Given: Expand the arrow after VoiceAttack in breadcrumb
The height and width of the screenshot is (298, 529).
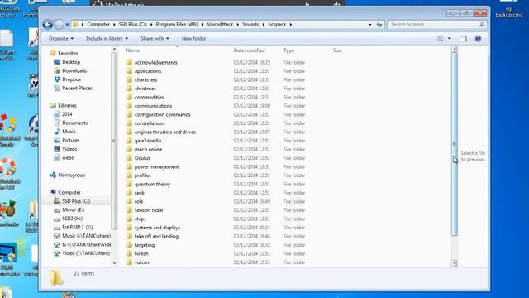Looking at the screenshot, I should pyautogui.click(x=237, y=25).
